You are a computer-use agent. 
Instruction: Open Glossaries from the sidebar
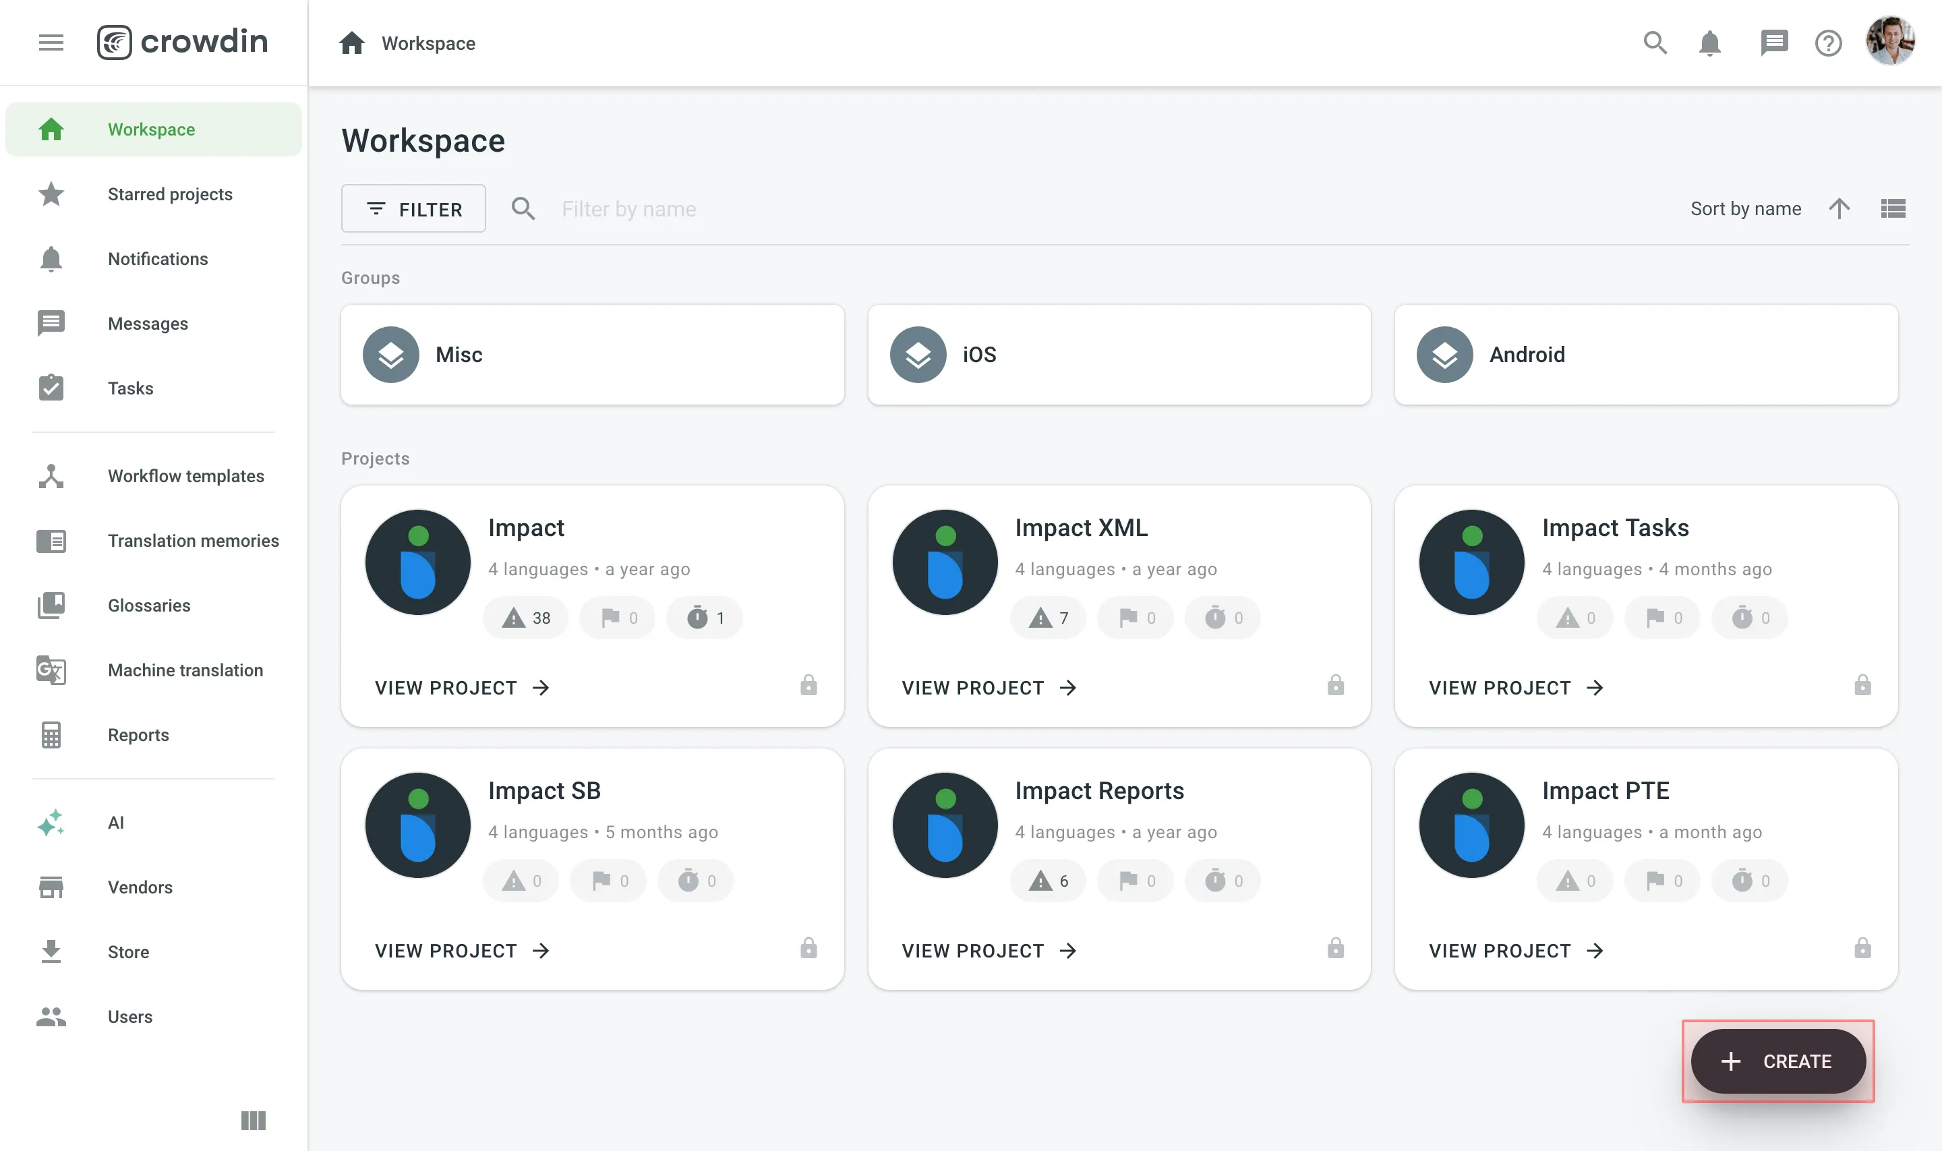(x=149, y=606)
